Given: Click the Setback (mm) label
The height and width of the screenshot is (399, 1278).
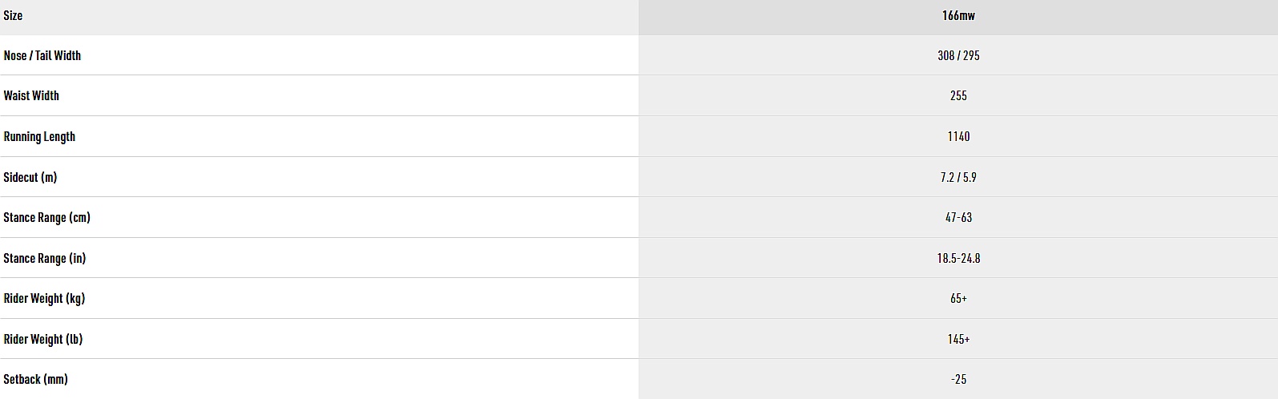Looking at the screenshot, I should coord(35,379).
